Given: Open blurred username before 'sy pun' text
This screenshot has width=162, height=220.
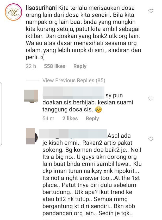Looking at the screenshot, I should pos(73,93).
